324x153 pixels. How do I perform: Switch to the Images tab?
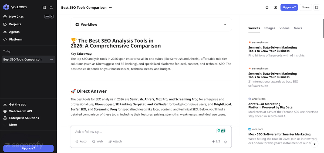tap(269, 28)
